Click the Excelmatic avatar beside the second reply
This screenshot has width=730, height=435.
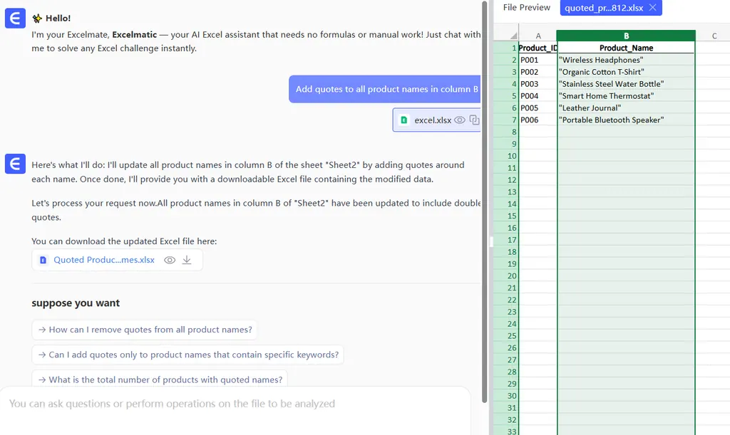15,164
